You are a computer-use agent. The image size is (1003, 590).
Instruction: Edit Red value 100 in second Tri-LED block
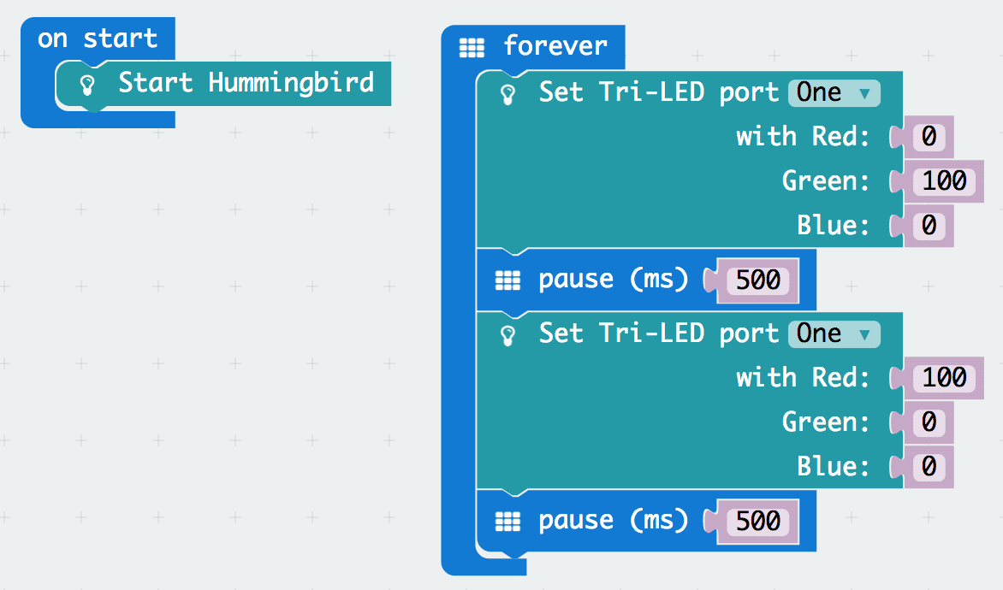click(x=944, y=378)
